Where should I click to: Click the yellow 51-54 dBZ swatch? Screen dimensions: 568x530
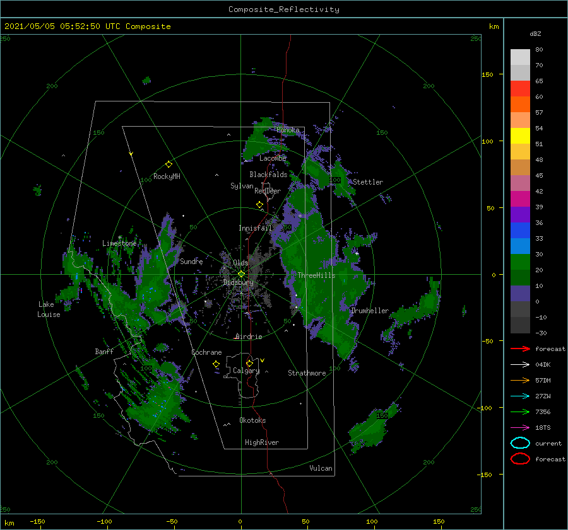click(x=520, y=135)
